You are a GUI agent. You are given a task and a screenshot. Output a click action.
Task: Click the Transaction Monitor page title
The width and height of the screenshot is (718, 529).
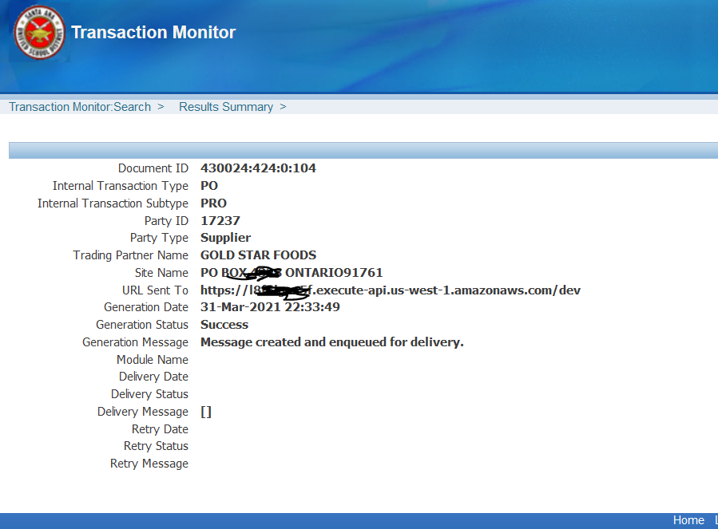[153, 33]
